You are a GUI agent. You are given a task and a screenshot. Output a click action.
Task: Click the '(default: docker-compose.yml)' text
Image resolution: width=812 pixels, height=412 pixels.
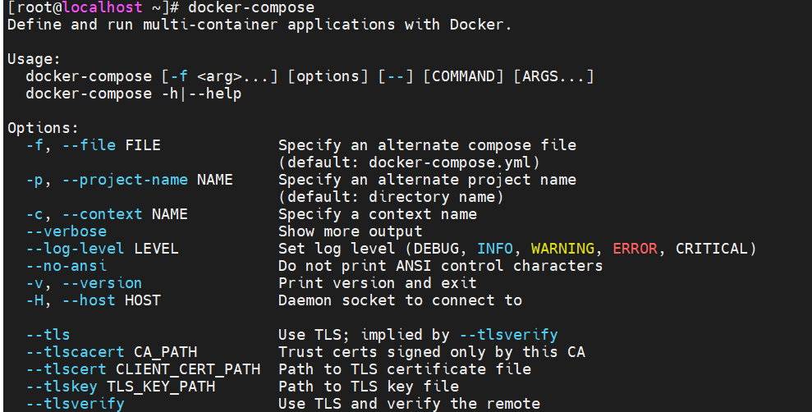[409, 163]
